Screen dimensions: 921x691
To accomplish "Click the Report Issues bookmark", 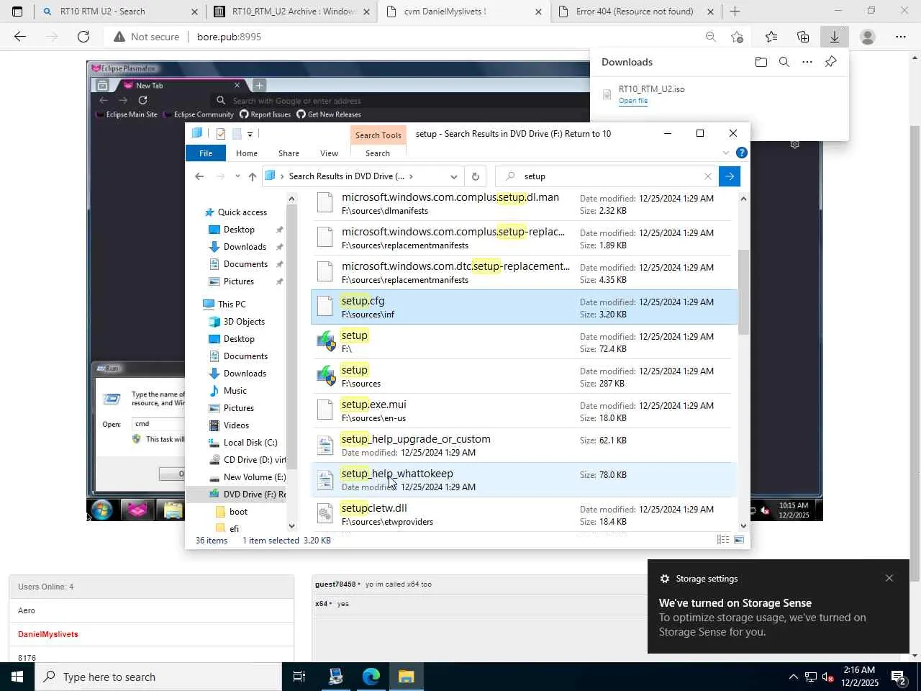I will tap(266, 114).
